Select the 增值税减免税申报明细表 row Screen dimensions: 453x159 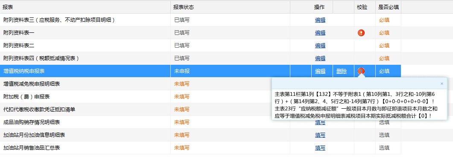pyautogui.click(x=136, y=84)
